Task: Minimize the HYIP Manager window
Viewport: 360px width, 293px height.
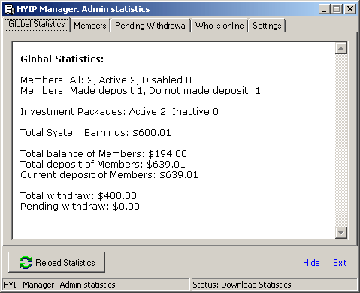Action: pos(325,9)
